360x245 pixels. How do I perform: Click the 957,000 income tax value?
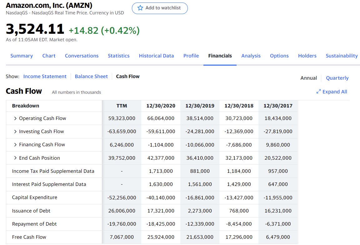point(278,171)
